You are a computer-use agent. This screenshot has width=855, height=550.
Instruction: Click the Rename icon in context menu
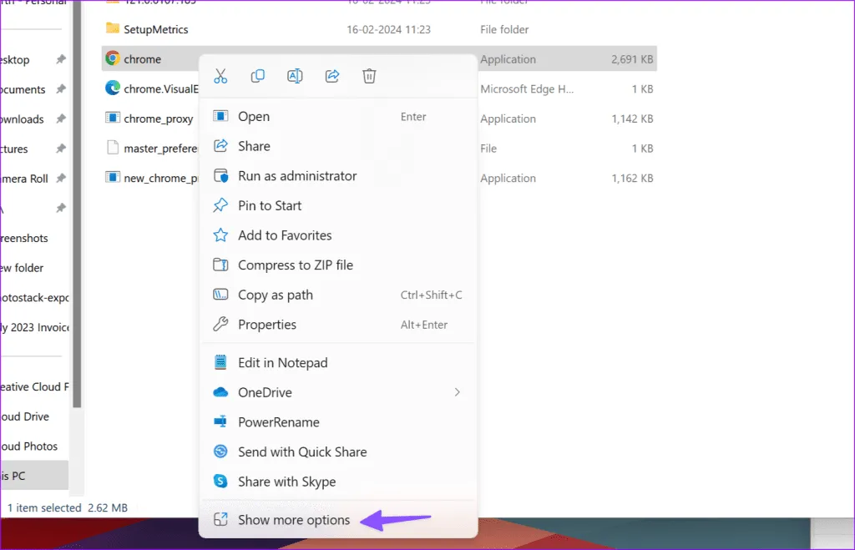[x=295, y=77]
